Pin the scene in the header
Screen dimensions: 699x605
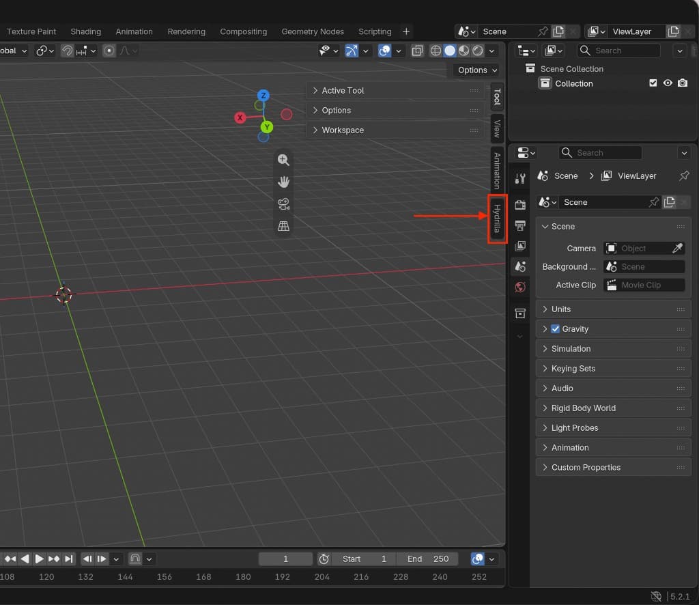[x=543, y=31]
